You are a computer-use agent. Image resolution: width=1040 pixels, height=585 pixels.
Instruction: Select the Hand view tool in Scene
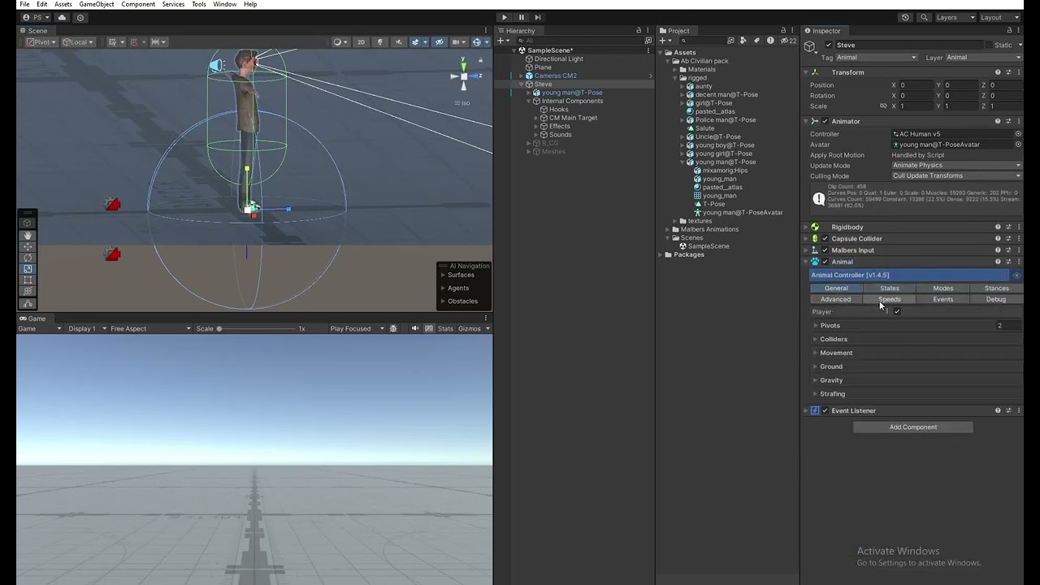pyautogui.click(x=28, y=235)
